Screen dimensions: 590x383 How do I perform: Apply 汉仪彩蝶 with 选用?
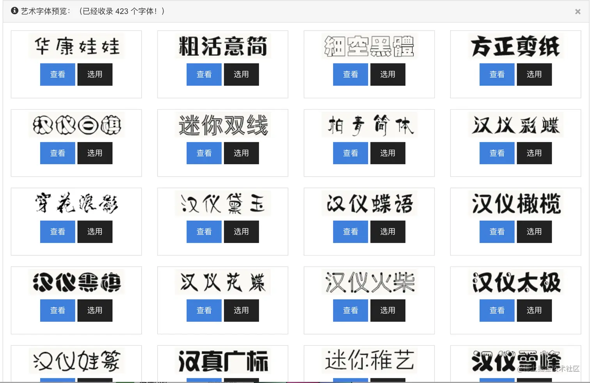pyautogui.click(x=534, y=153)
